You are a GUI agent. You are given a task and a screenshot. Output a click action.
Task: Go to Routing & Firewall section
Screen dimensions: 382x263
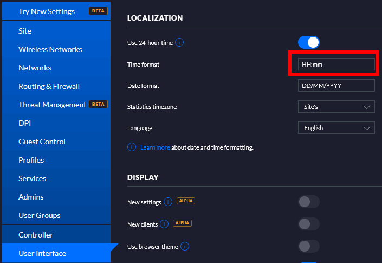tap(49, 86)
